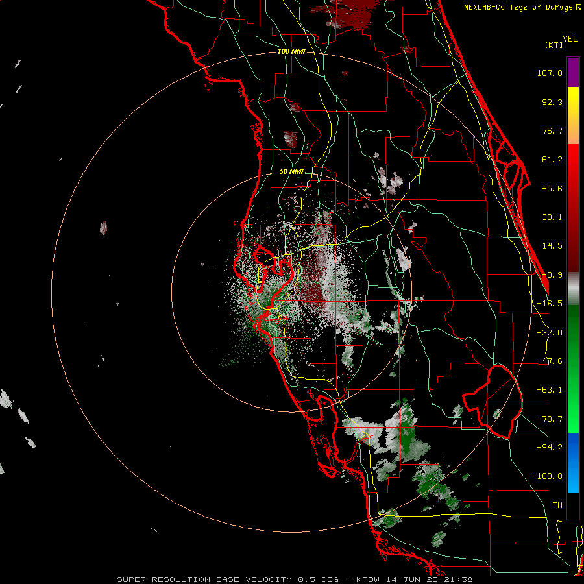The width and height of the screenshot is (584, 584).
Task: Click the VEL legend title
Action: click(x=570, y=39)
